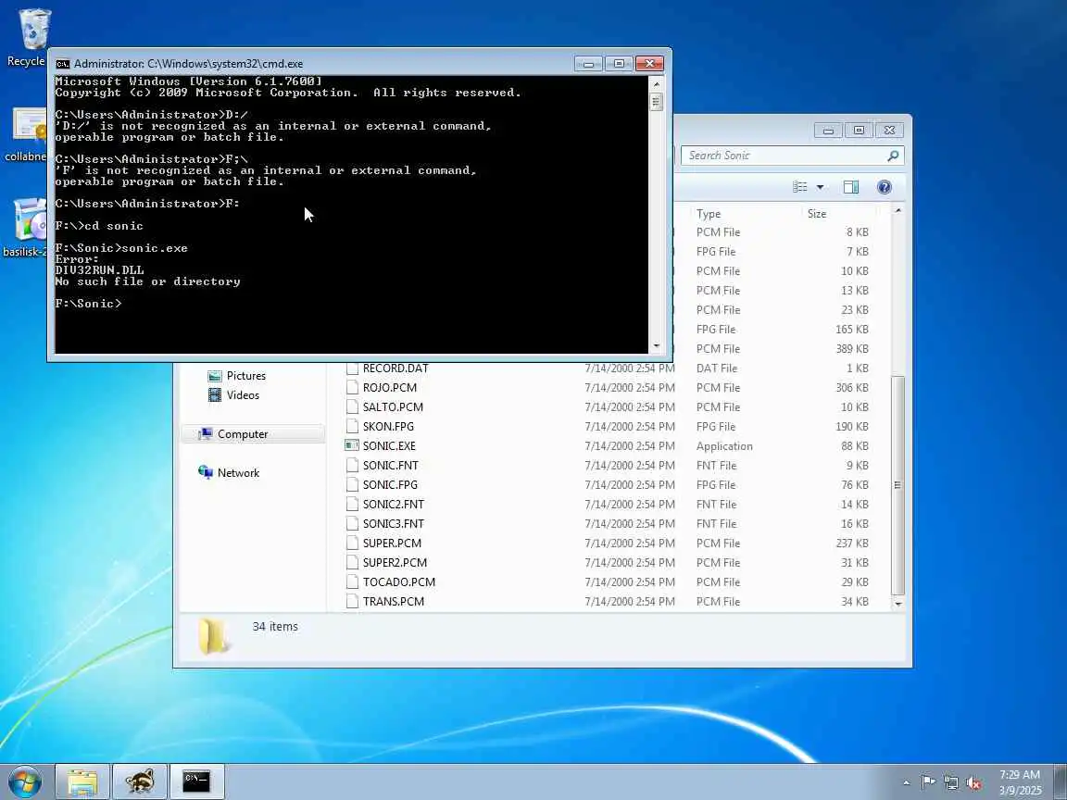
Task: Open the network tray icon
Action: pos(950,782)
